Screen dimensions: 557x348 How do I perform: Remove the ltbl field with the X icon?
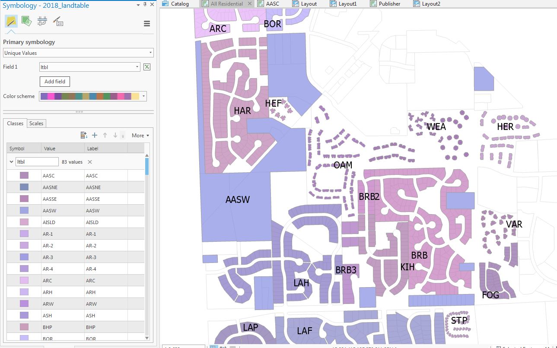click(x=90, y=162)
